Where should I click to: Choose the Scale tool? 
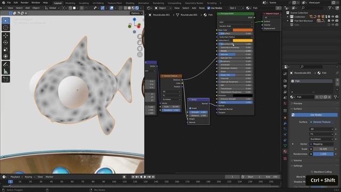[6, 50]
